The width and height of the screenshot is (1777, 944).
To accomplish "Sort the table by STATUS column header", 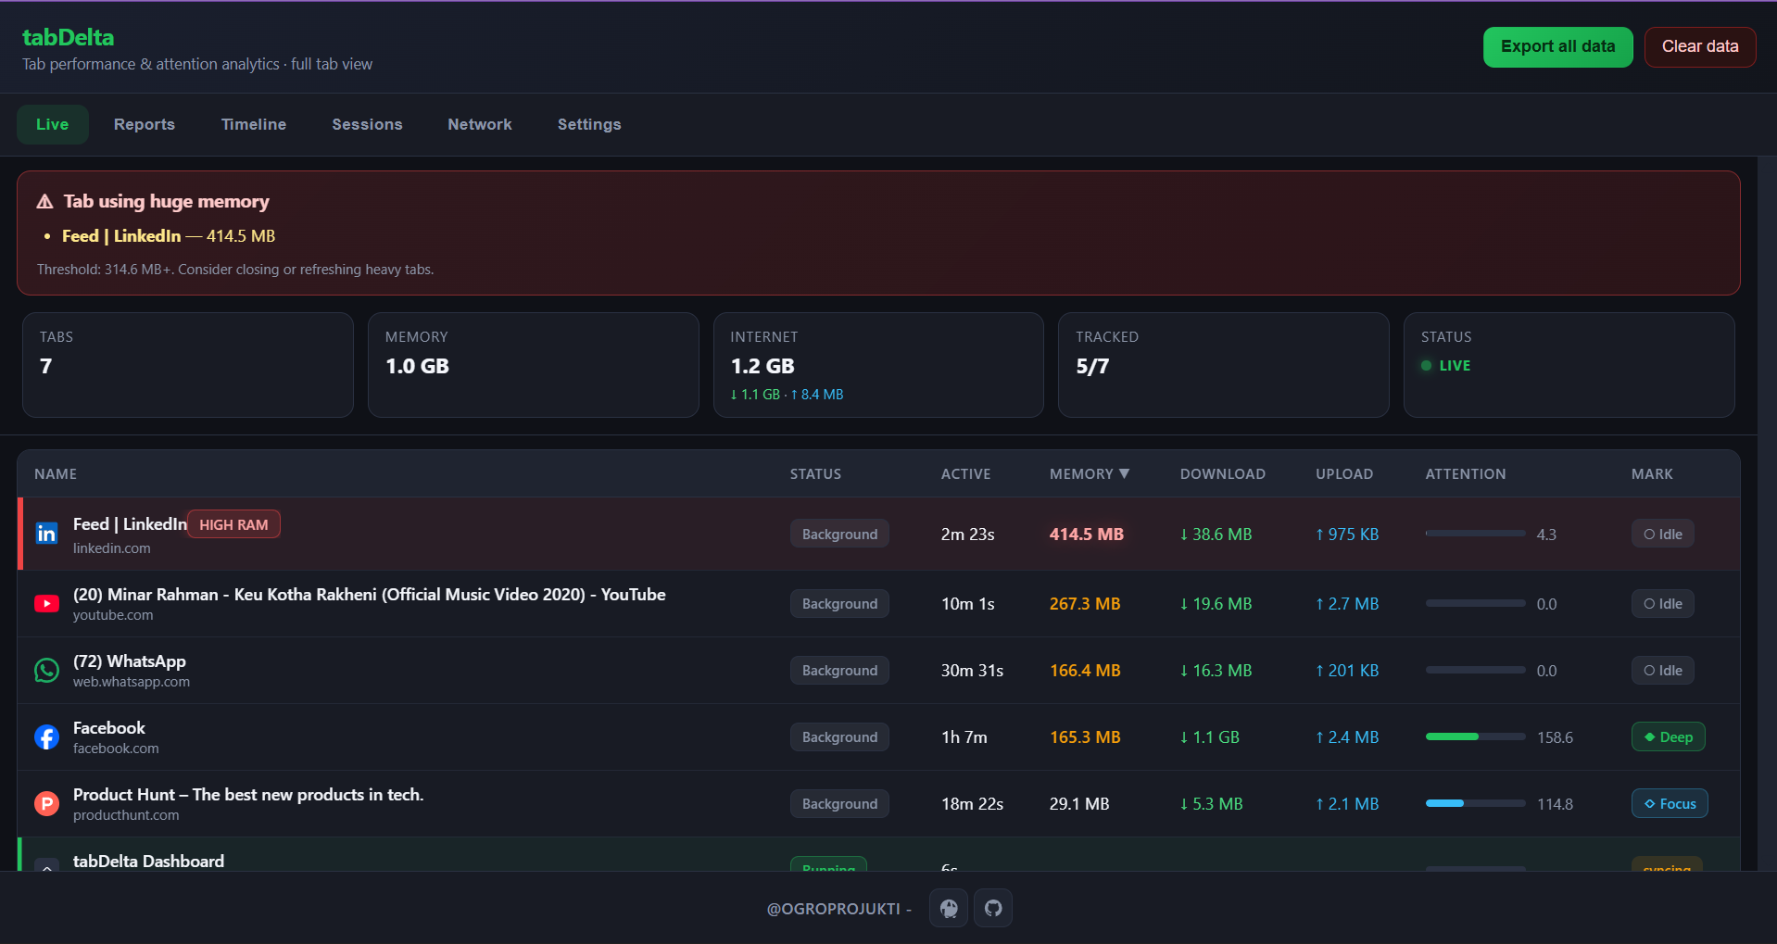I will coord(815,474).
